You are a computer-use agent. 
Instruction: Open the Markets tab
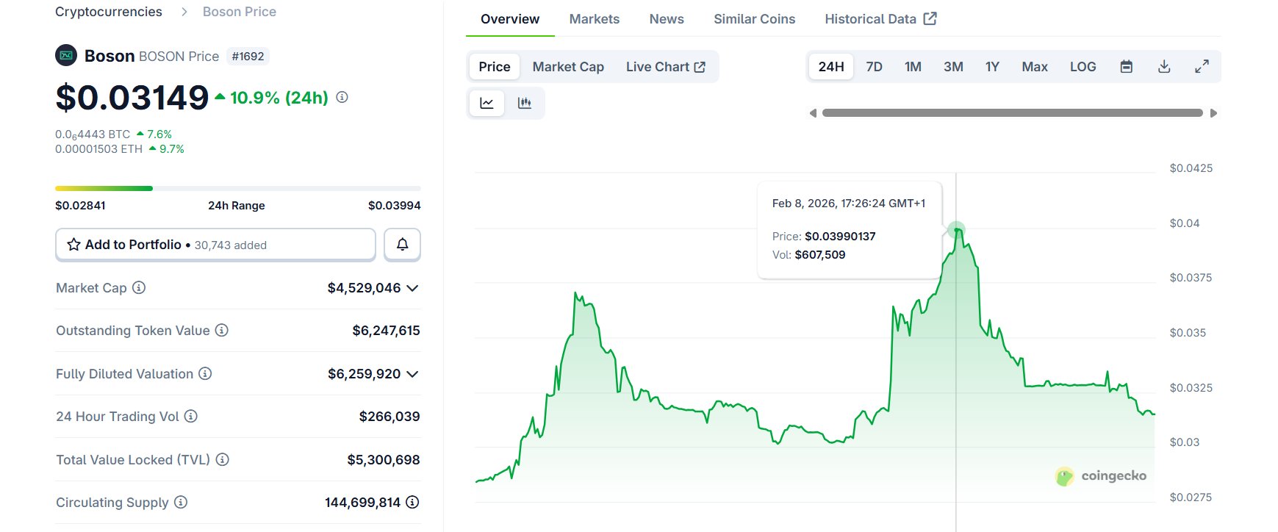point(594,19)
